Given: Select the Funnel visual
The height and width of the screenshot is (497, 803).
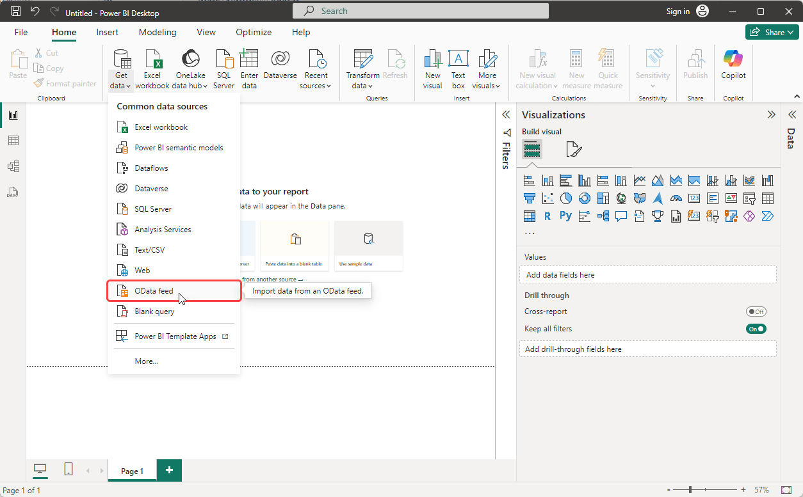Looking at the screenshot, I should 530,198.
